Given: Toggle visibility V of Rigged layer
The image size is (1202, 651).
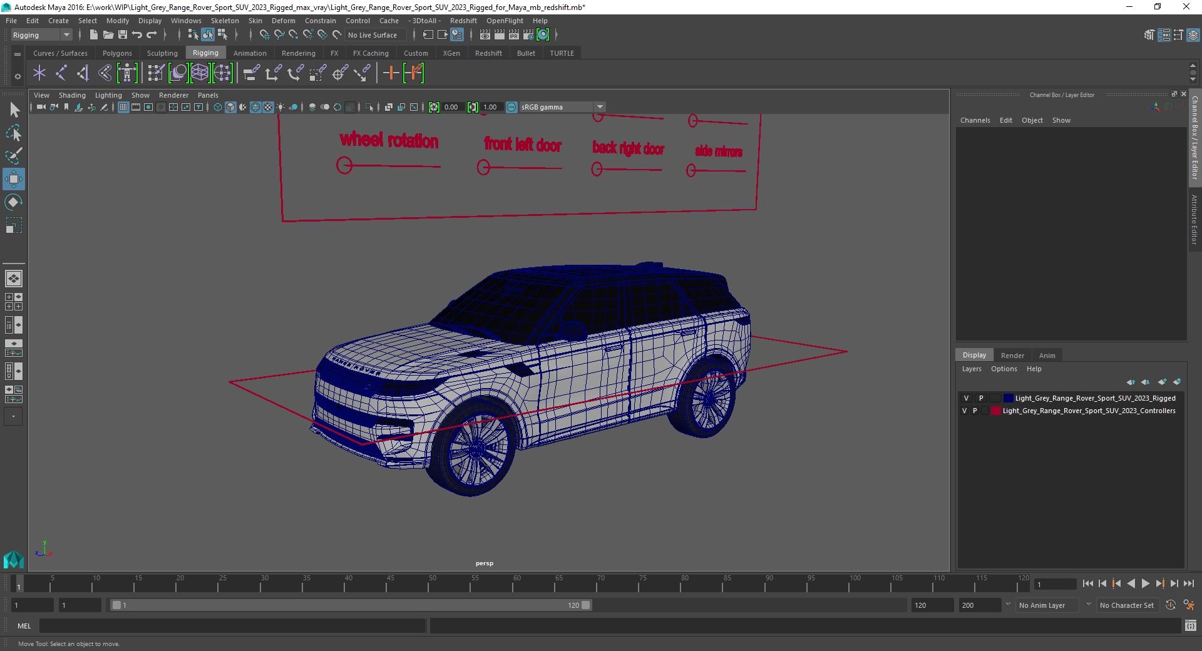Looking at the screenshot, I should click(x=966, y=398).
